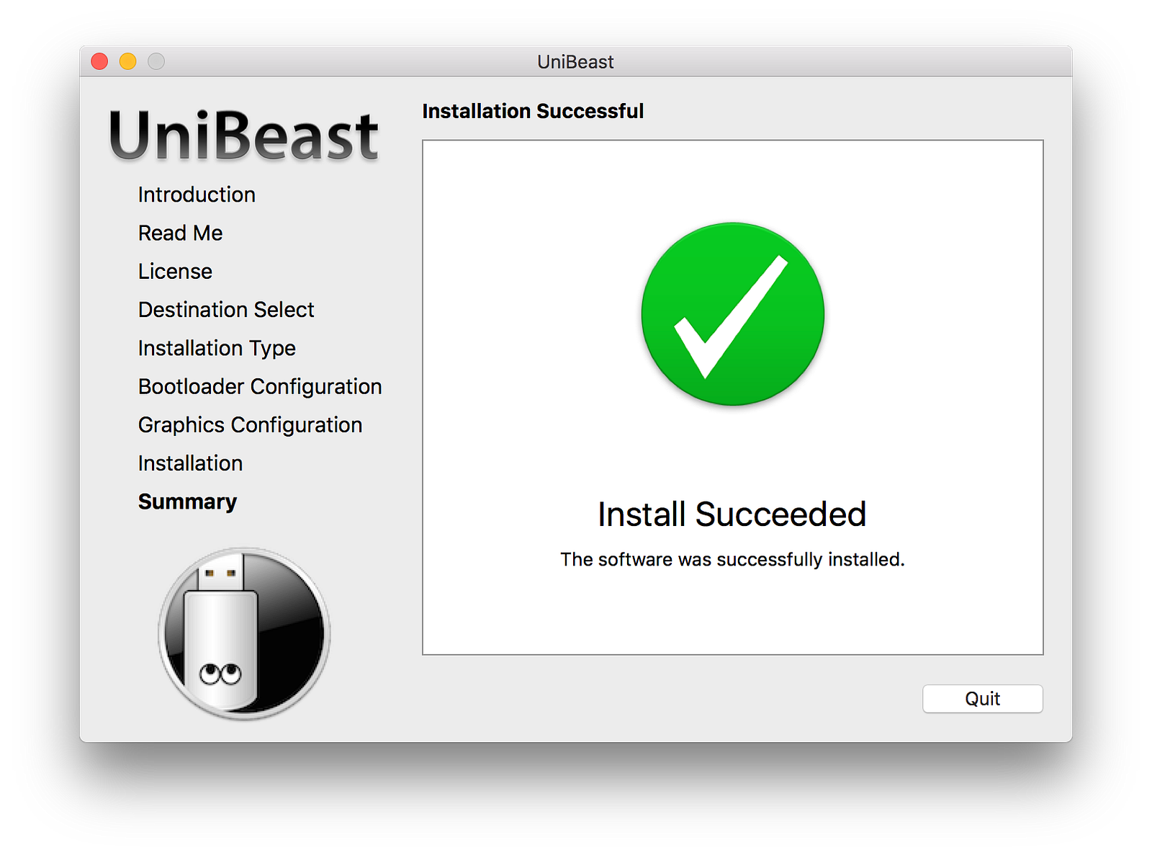
Task: Click the disabled gray zoom button
Action: click(x=156, y=61)
